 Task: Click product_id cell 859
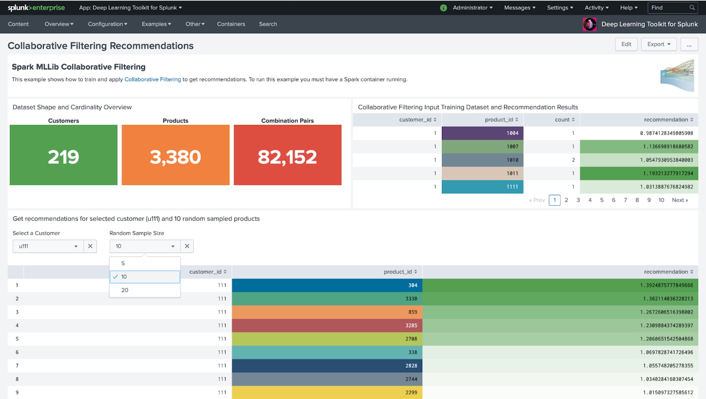[x=327, y=312]
